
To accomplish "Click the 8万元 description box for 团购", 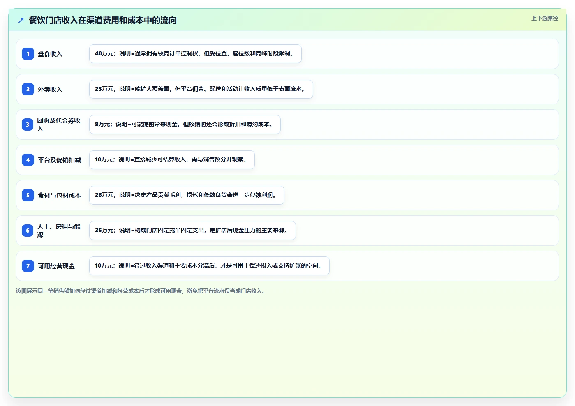I will click(185, 125).
